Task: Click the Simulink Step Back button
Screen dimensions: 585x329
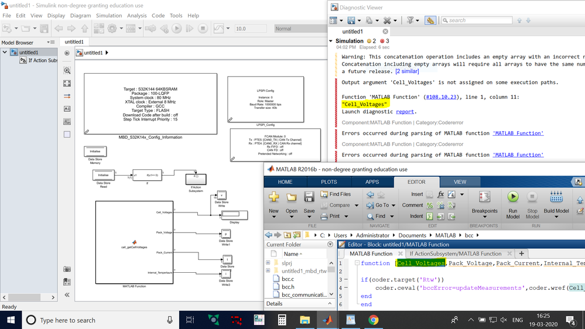Action: [x=164, y=28]
